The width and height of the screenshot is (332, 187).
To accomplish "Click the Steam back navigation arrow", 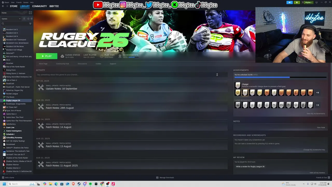I will point(3,6).
